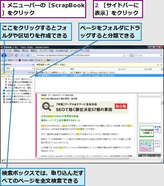Bookmark this page with the star icon
This screenshot has height=186, width=164.
point(124,55)
